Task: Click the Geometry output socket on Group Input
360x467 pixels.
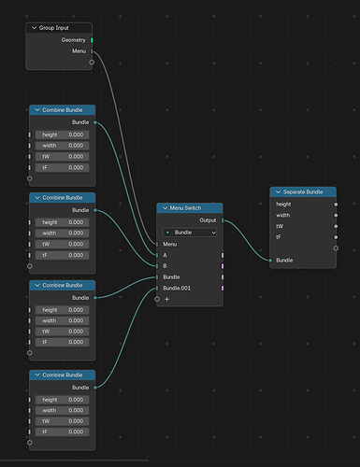Action: point(92,40)
